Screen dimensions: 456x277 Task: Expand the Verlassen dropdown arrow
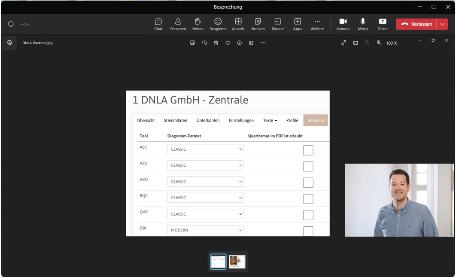(442, 24)
